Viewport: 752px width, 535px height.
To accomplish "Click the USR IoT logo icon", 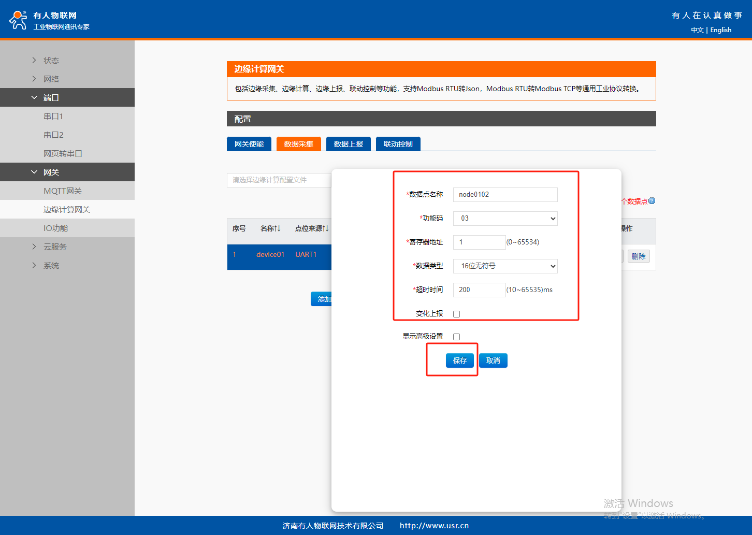I will [x=18, y=20].
